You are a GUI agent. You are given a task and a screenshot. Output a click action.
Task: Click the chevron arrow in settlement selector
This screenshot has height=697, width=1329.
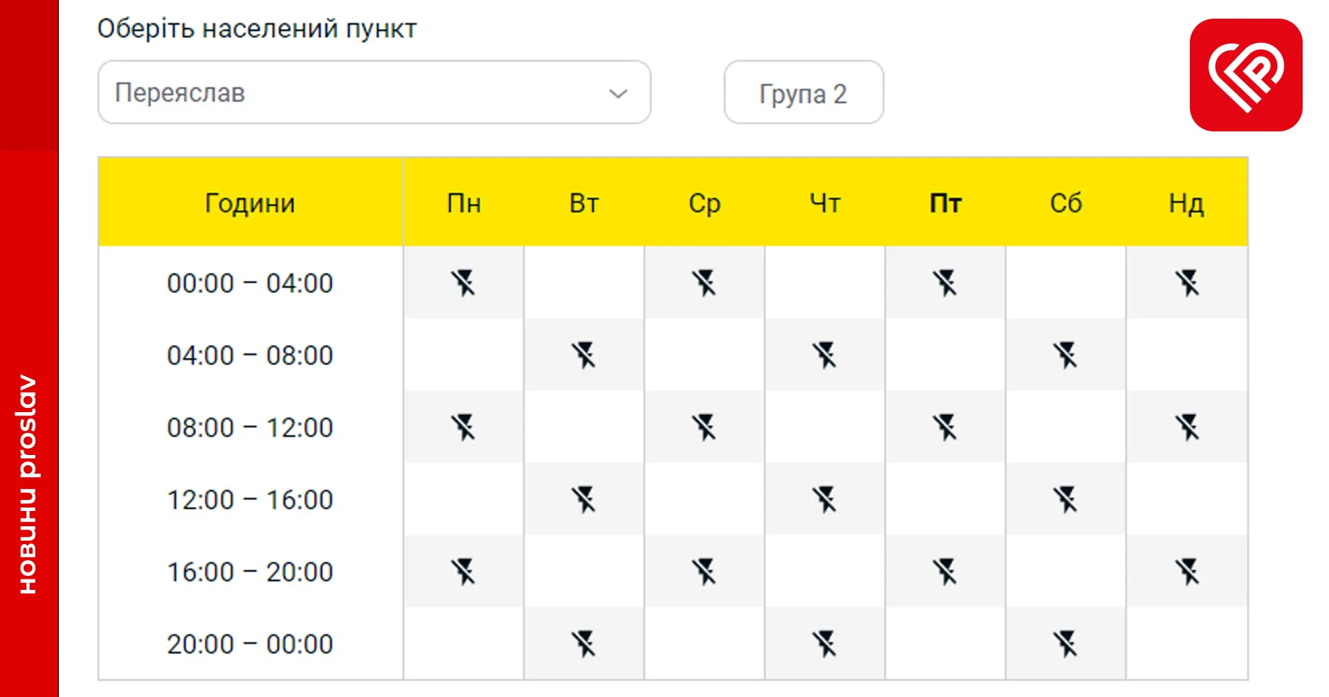point(618,93)
